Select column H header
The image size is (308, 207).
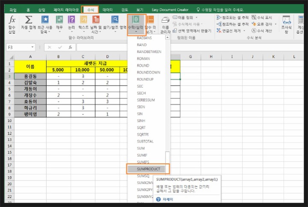coord(211,57)
